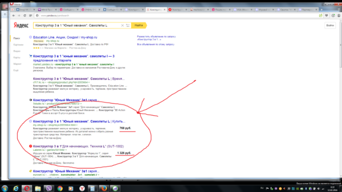Open the Education Line my-shop.ru ad result
This screenshot has height=192, width=342.
click(67, 37)
